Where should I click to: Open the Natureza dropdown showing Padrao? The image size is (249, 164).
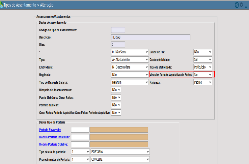pyautogui.click(x=203, y=82)
